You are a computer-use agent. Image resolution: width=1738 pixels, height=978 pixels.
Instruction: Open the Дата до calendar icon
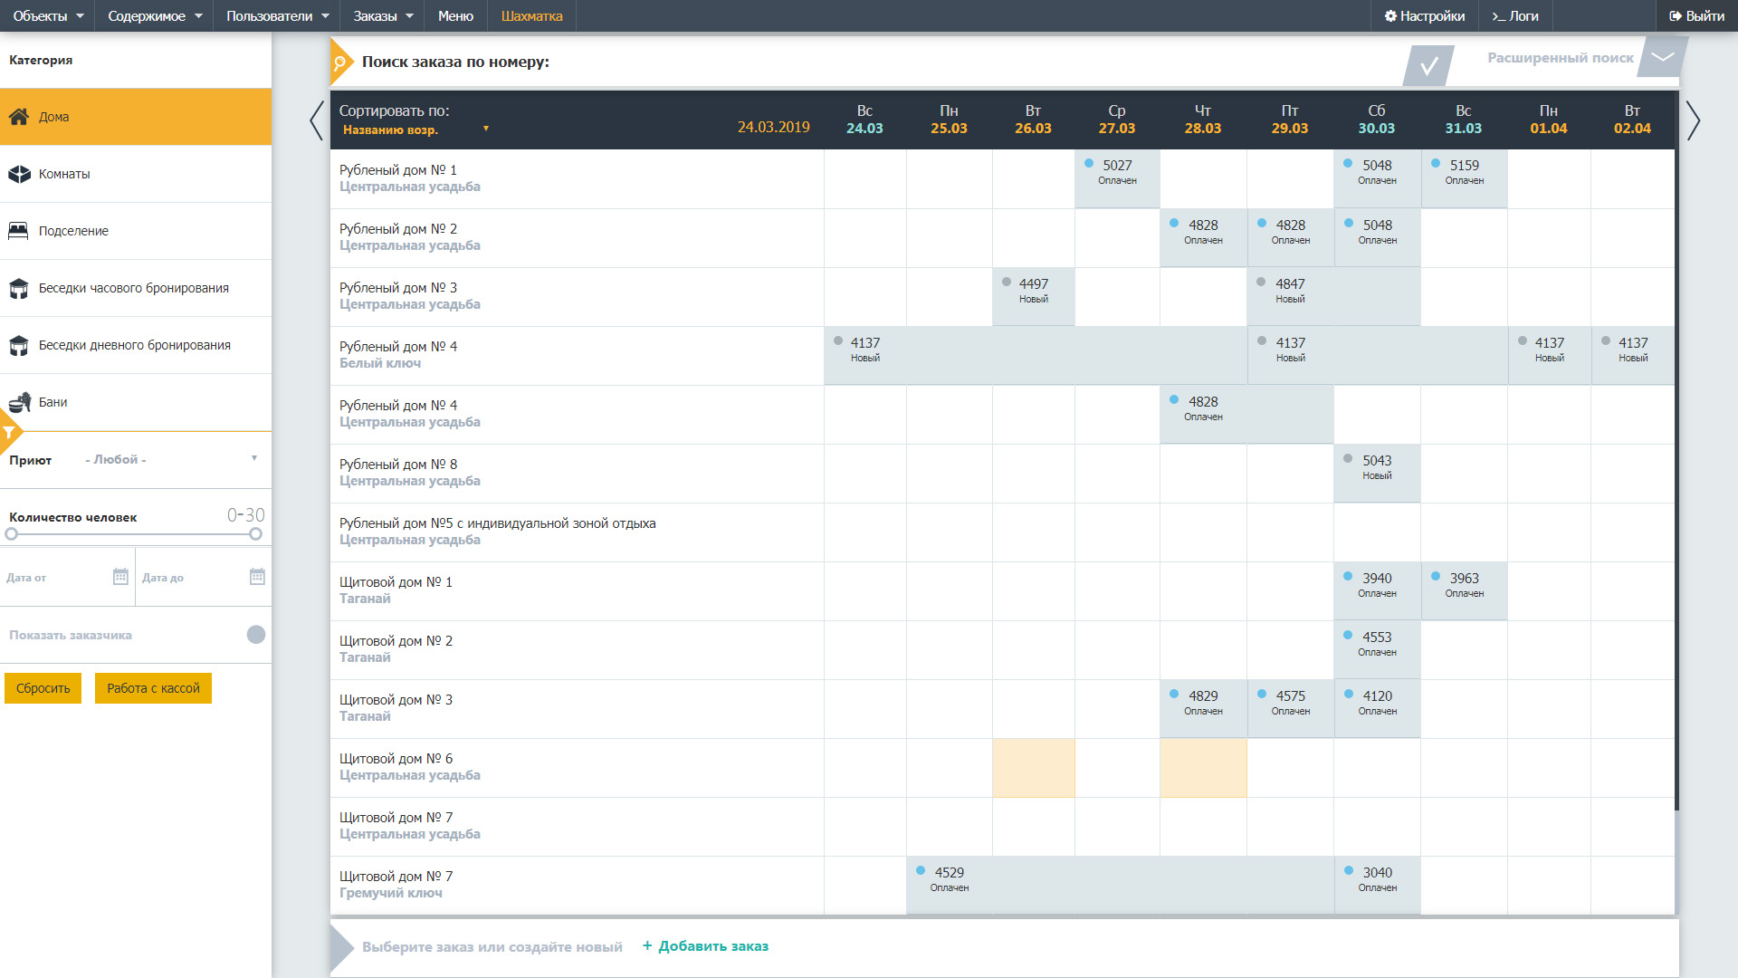click(x=257, y=577)
